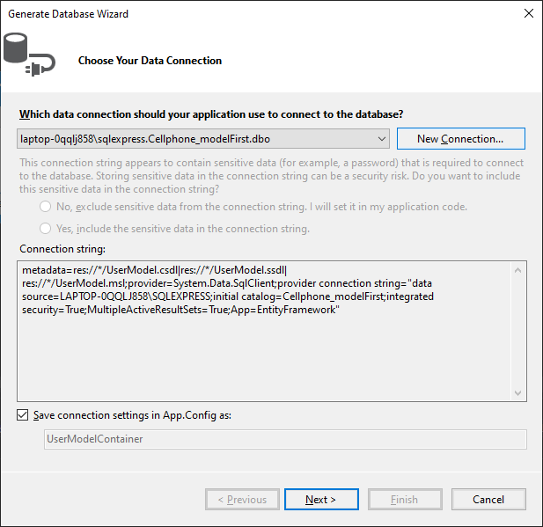The height and width of the screenshot is (527, 543).
Task: Click the Previous button
Action: click(242, 500)
